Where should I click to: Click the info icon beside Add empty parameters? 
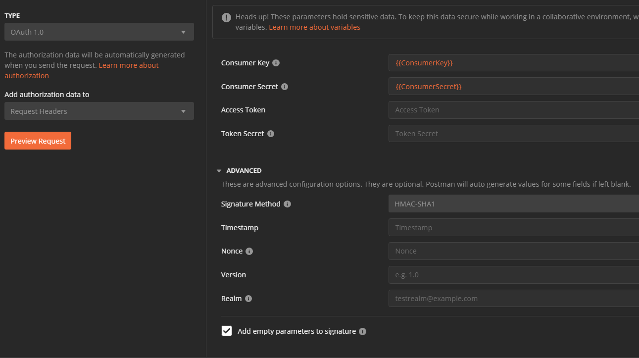coord(362,331)
